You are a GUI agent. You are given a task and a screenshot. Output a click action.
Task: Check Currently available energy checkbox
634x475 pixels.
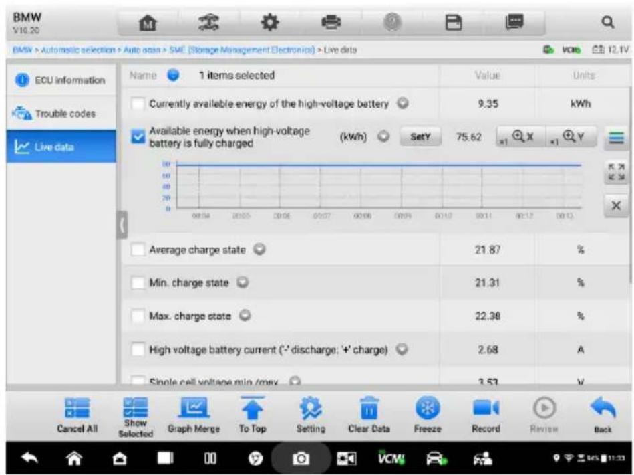click(x=138, y=104)
